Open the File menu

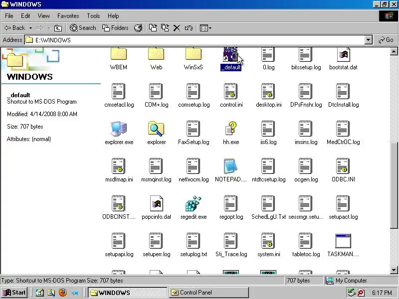[x=9, y=16]
